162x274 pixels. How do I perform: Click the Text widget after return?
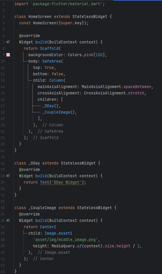[45, 182]
